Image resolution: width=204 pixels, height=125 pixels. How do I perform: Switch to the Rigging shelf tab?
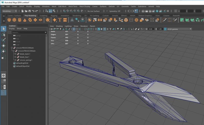coord(54,15)
